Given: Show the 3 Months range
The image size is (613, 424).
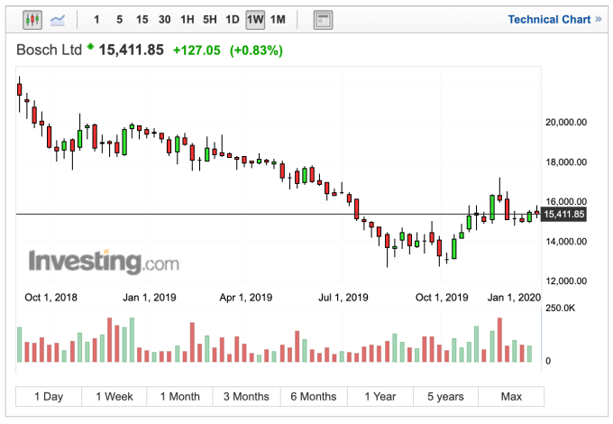Looking at the screenshot, I should click(246, 397).
